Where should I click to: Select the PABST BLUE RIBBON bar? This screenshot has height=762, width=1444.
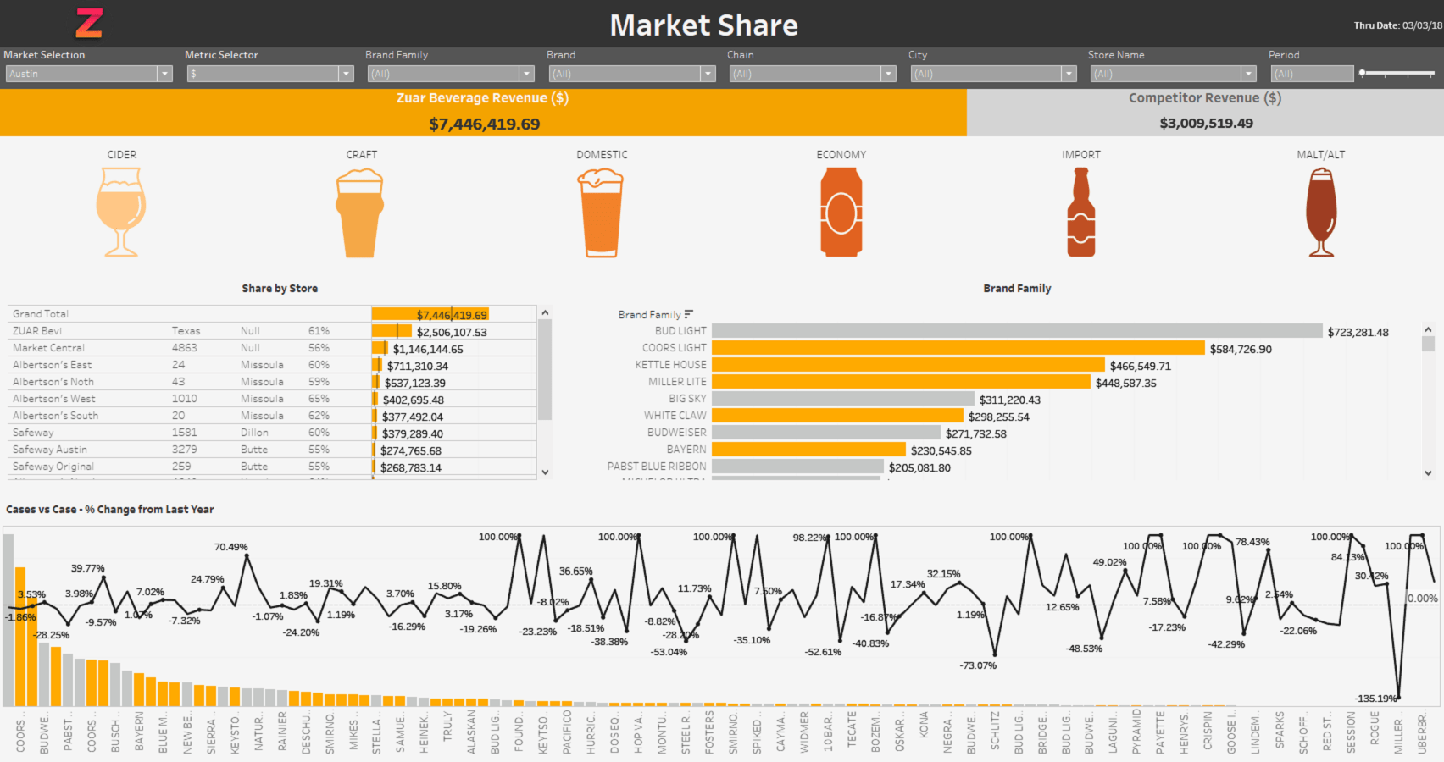797,467
